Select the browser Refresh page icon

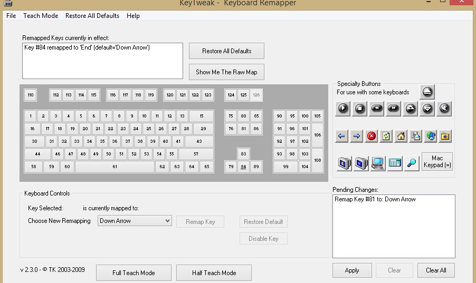(386, 136)
